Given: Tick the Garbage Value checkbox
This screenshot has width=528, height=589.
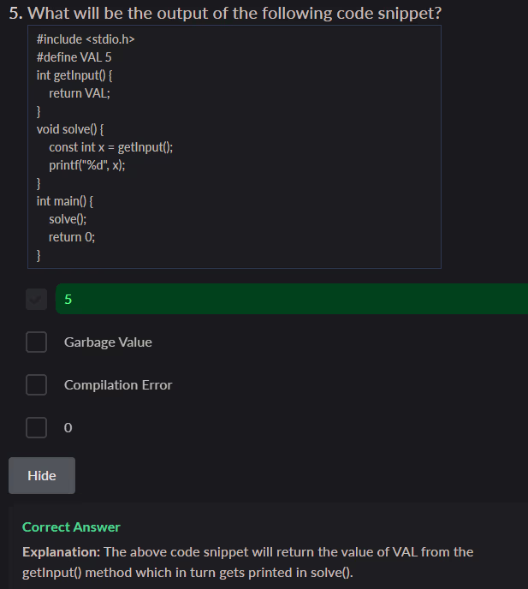Looking at the screenshot, I should [x=36, y=342].
